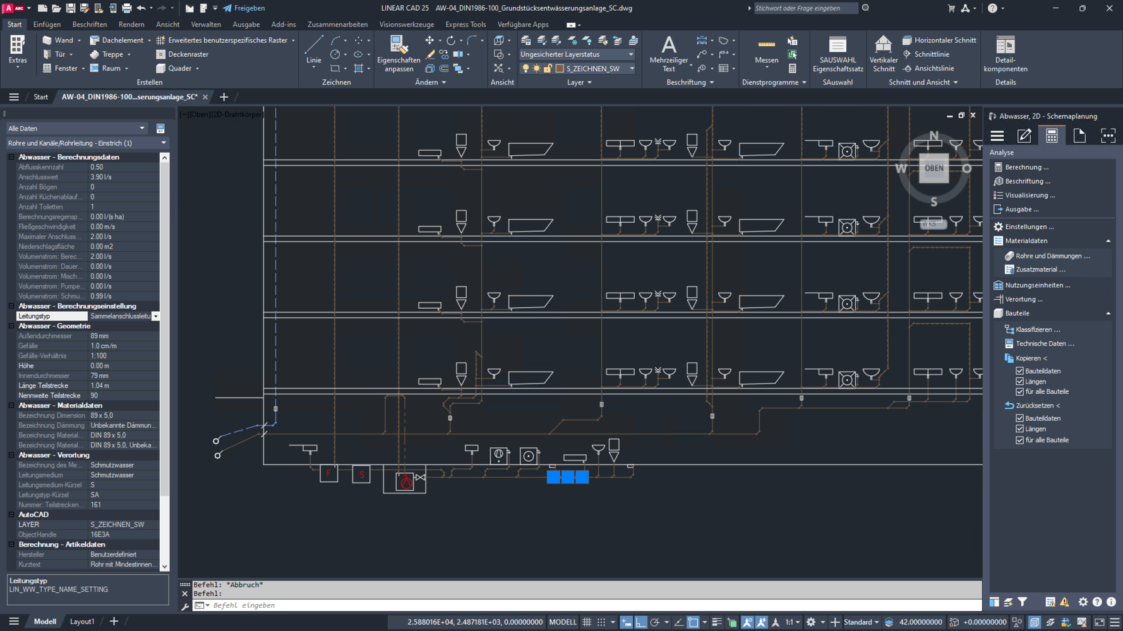This screenshot has width=1123, height=631.
Task: Open the hamburger menu in Abwasser panel
Action: pyautogui.click(x=997, y=136)
